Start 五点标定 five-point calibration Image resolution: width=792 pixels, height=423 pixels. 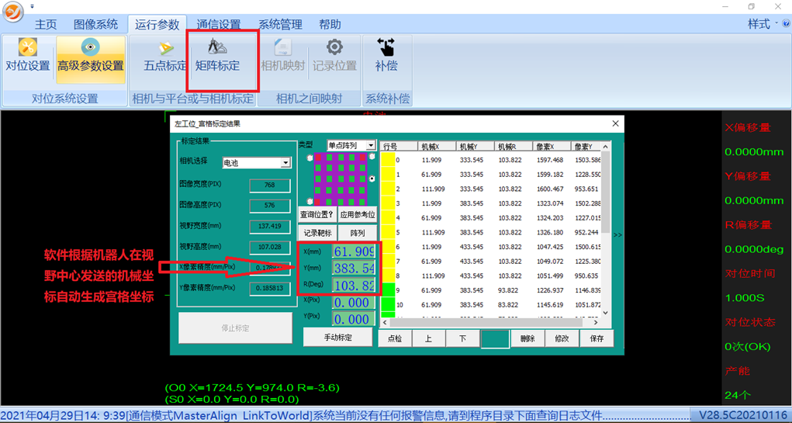165,56
